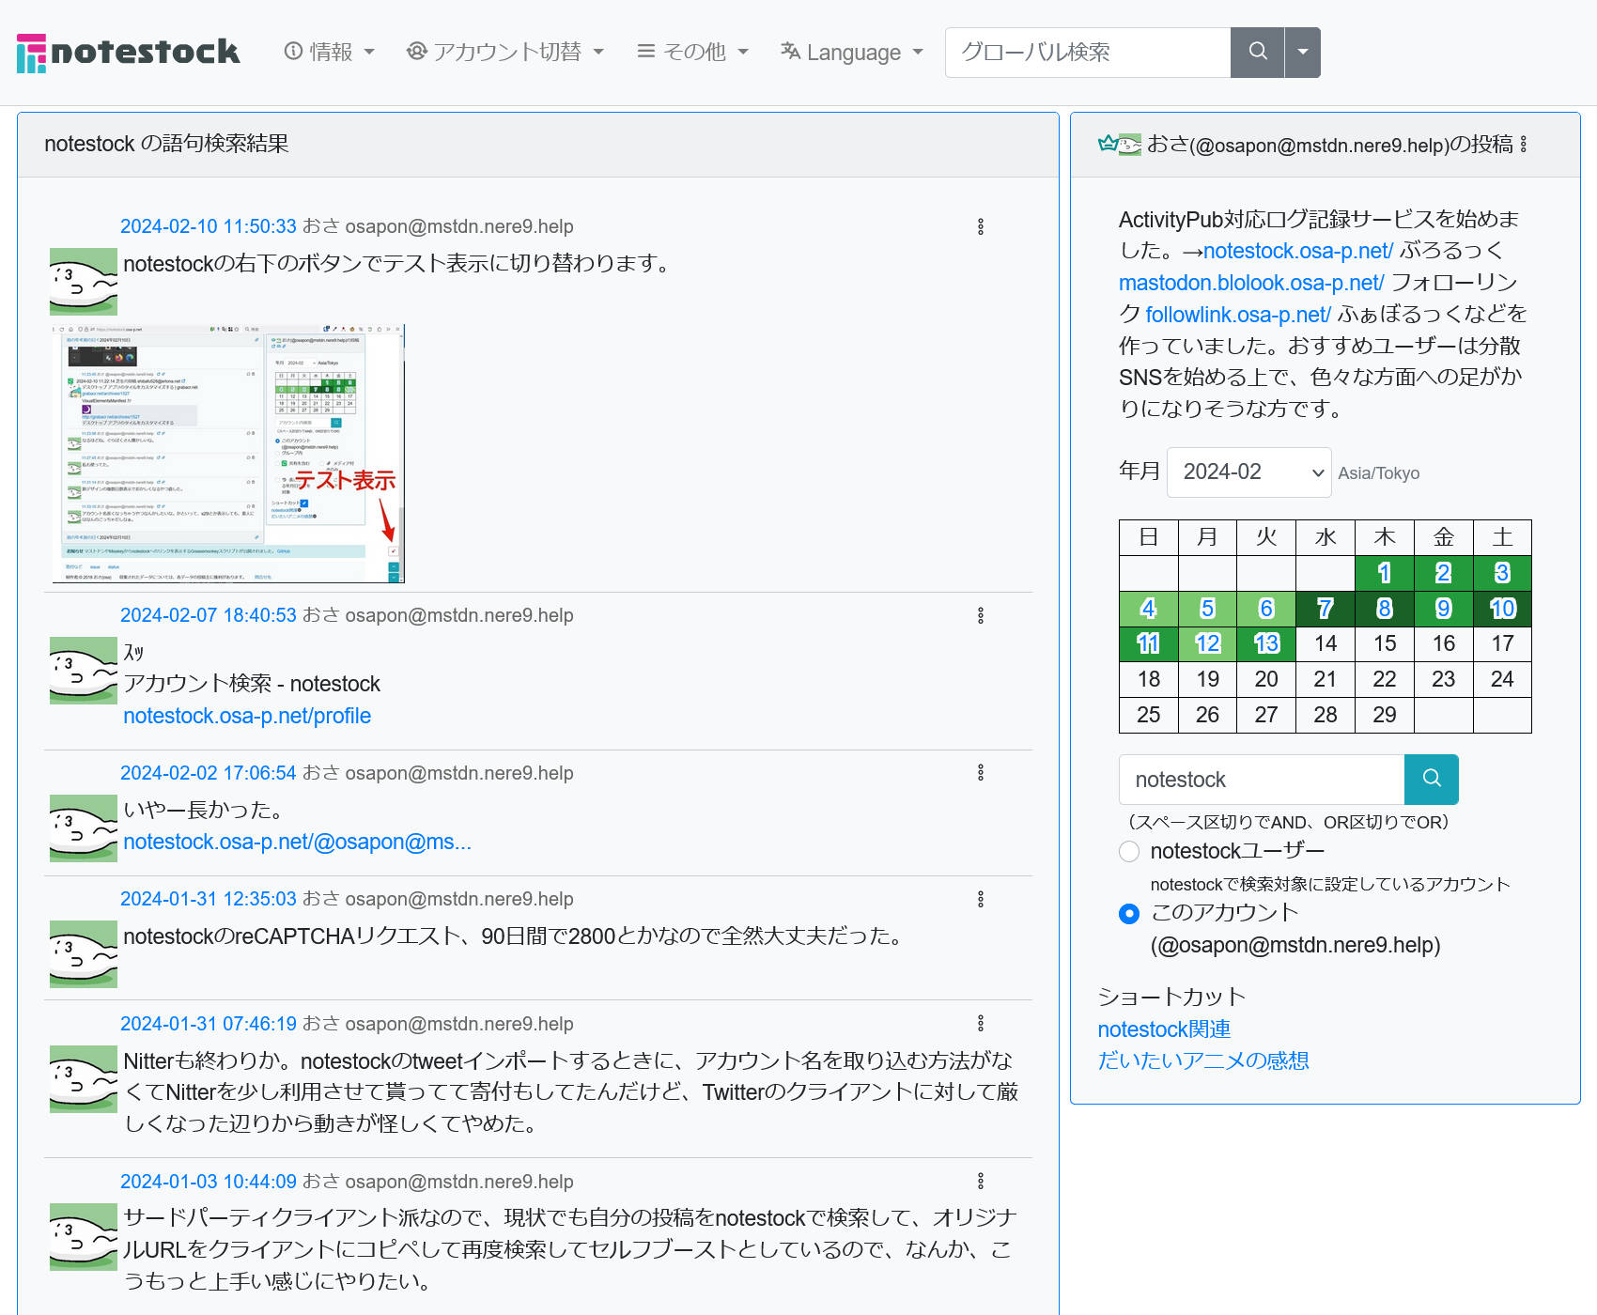This screenshot has width=1597, height=1315.
Task: Open the 情報 dropdown menu
Action: 330,53
